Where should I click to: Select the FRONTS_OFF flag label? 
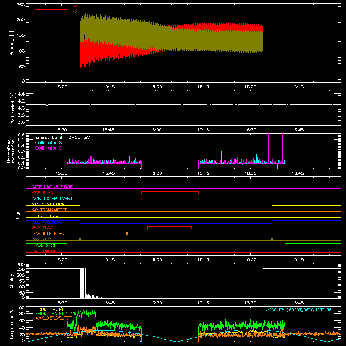45,245
